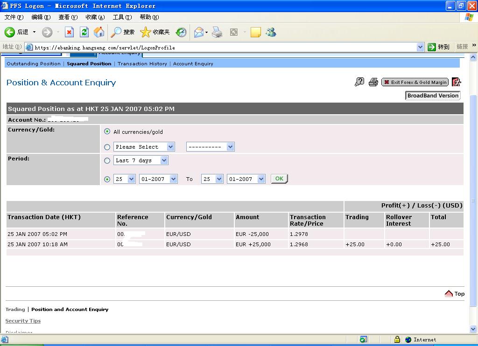The width and height of the screenshot is (478, 346).
Task: Open the Last 7 days dropdown
Action: pyautogui.click(x=141, y=160)
